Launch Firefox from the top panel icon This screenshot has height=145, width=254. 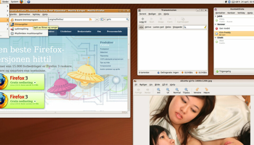[21, 2]
